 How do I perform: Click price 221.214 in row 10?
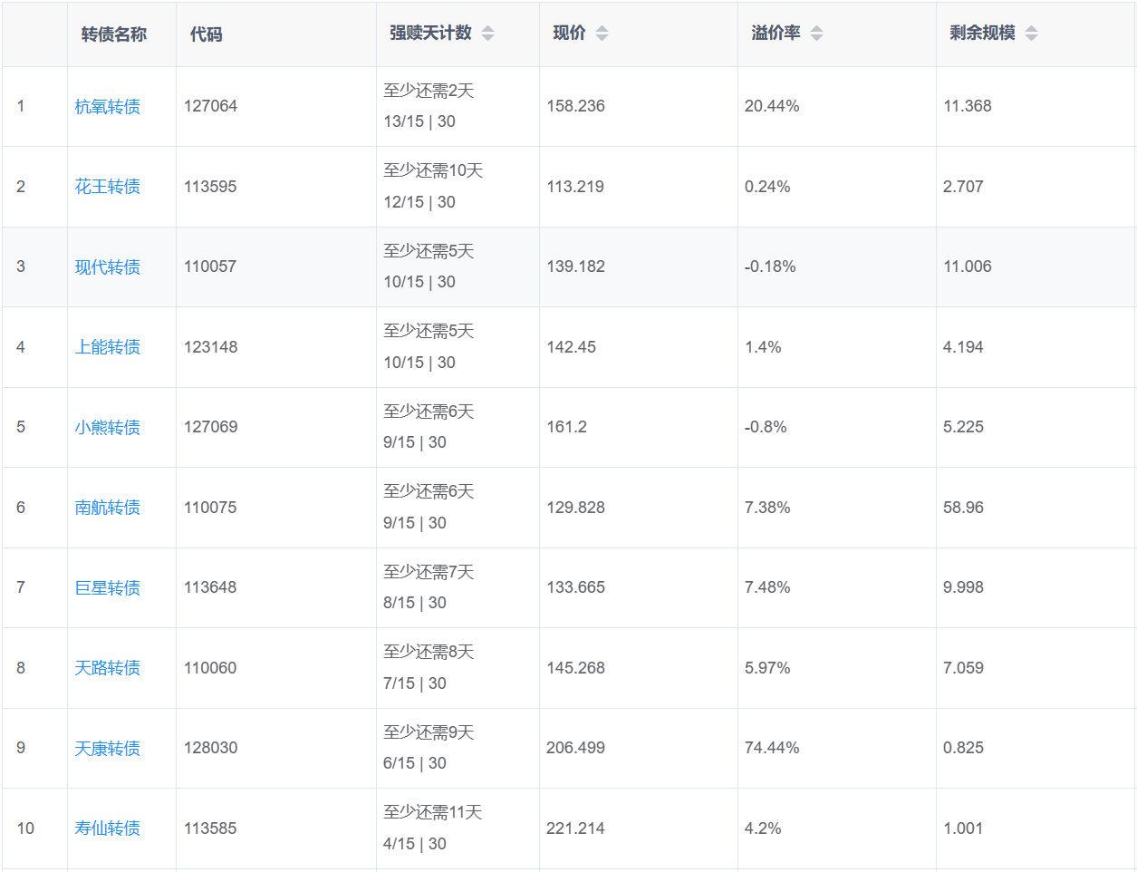(x=575, y=828)
